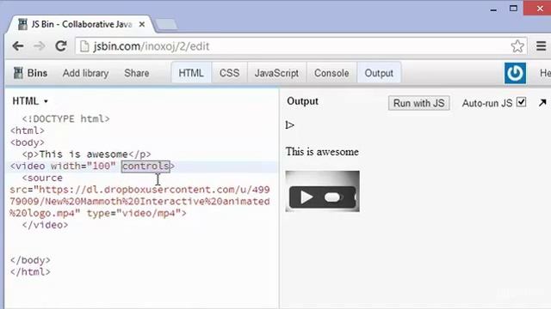Screen dimensions: 551x309
Task: Click the closing </video> tag
Action: pyautogui.click(x=45, y=225)
